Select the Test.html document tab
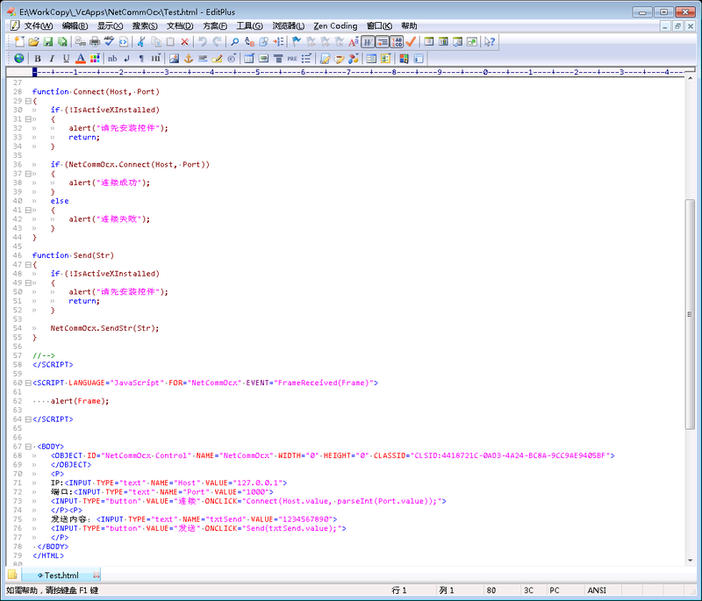 click(x=61, y=575)
